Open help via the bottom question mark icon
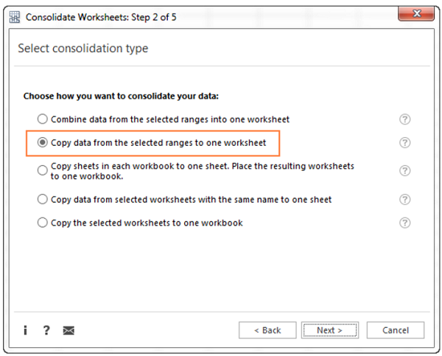 coord(46,330)
